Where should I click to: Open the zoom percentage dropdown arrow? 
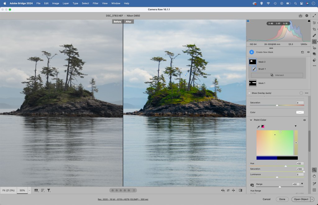click(x=29, y=190)
